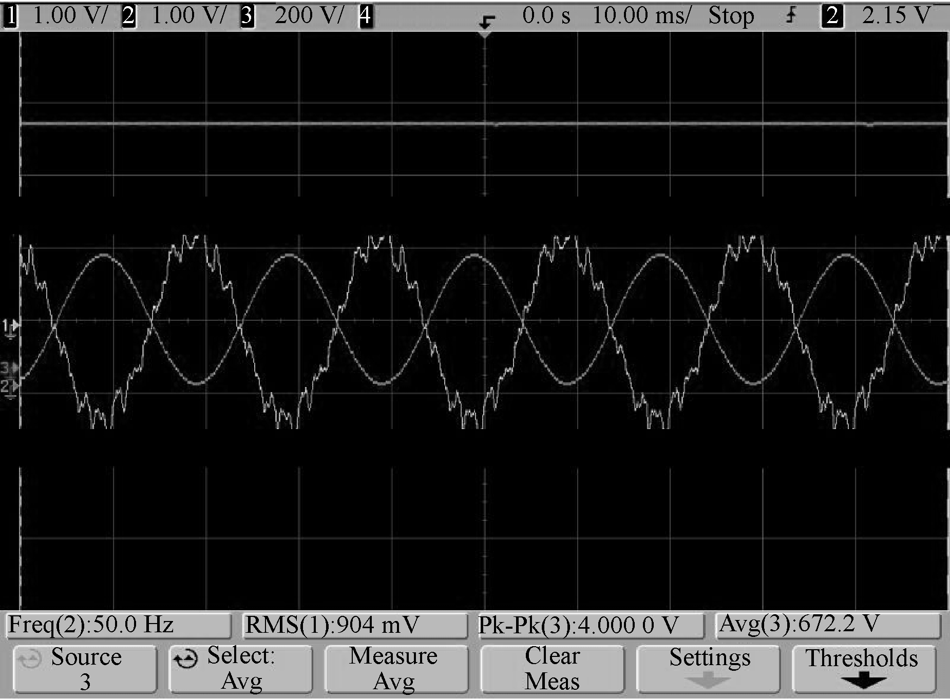Click the trigger source 2 badge

pyautogui.click(x=832, y=15)
